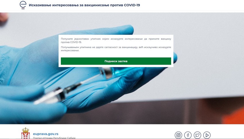
Task: Follow the euprava.gov.rs link
Action: pos(46,134)
